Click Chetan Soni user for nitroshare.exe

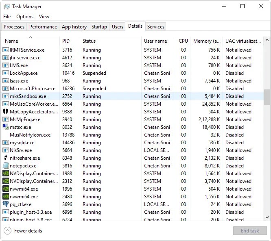[157, 158]
